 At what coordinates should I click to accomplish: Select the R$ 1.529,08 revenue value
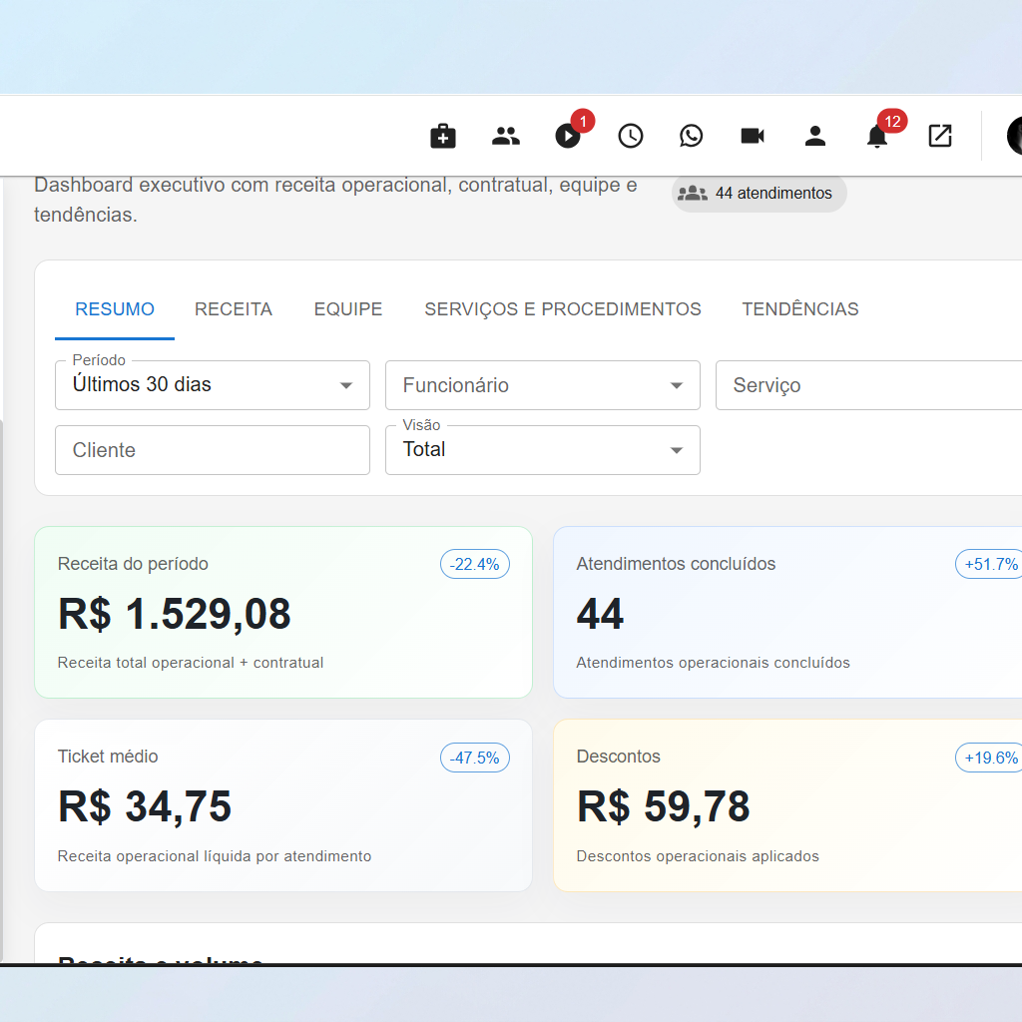(174, 614)
